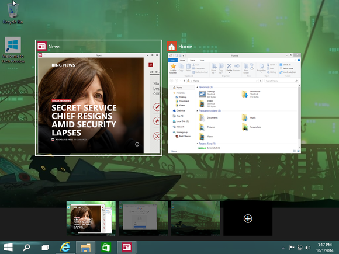The height and width of the screenshot is (254, 339).
Task: Click the New folder icon in ribbon
Action: coord(246,66)
